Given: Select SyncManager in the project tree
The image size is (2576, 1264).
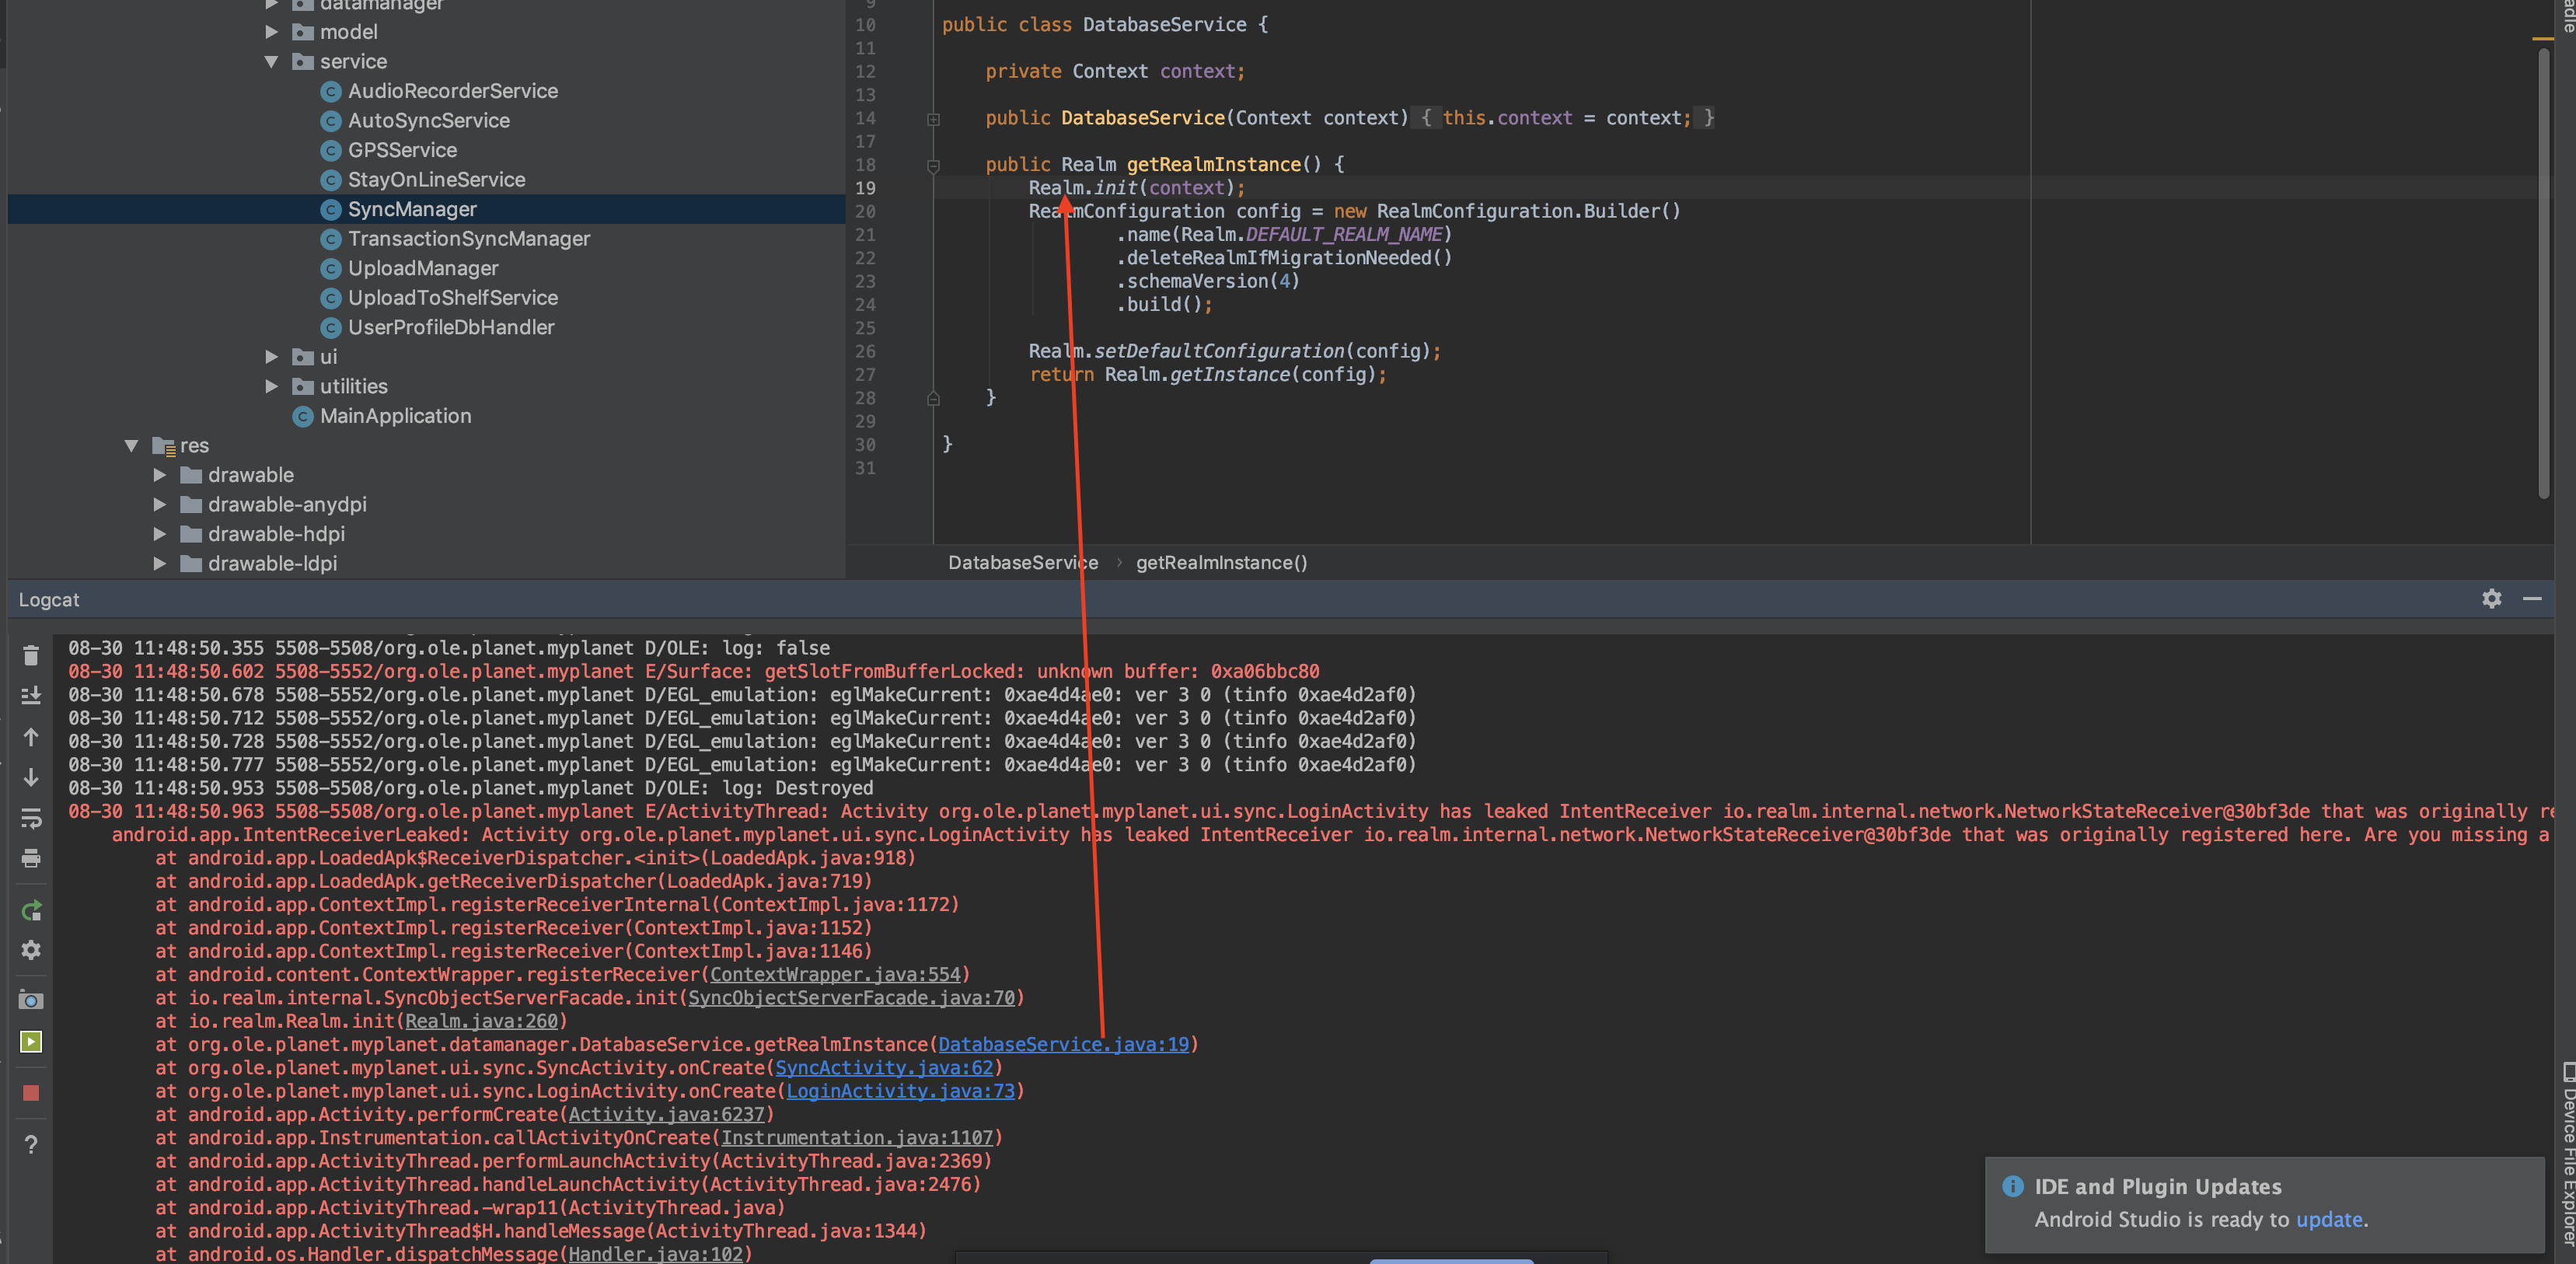Looking at the screenshot, I should [411, 209].
